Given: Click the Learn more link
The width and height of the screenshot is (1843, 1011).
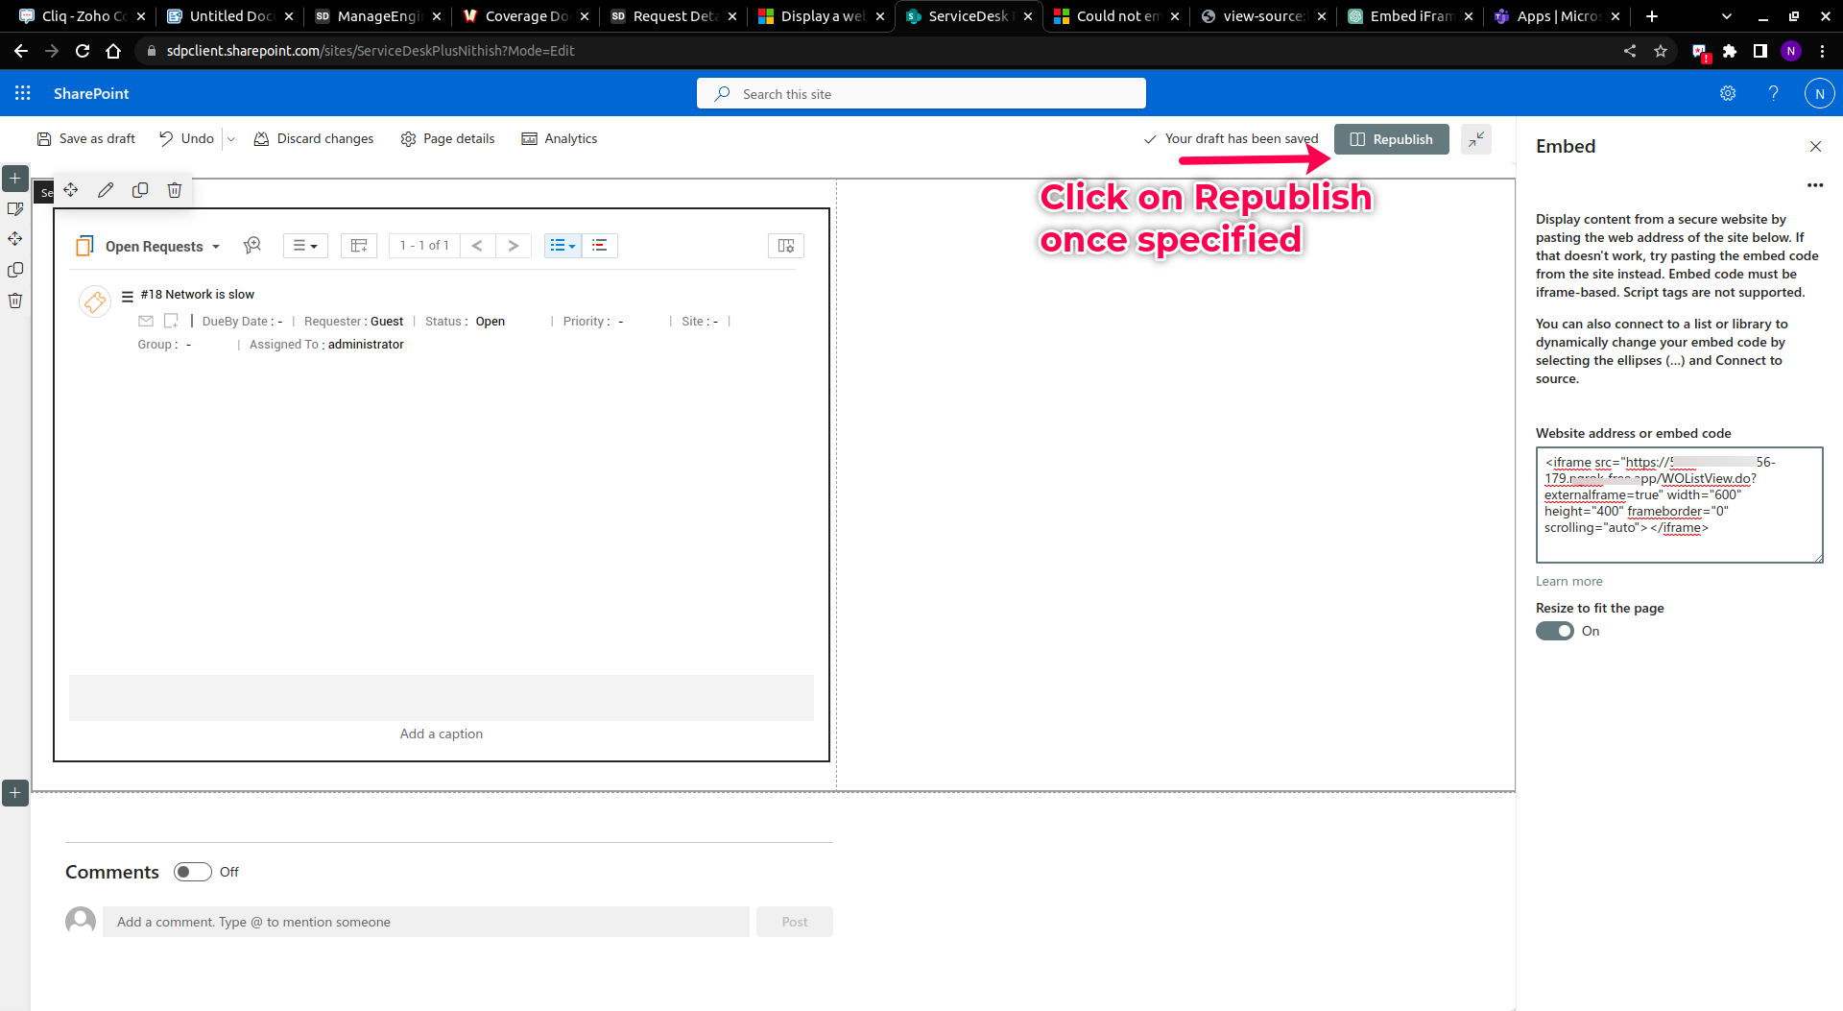Looking at the screenshot, I should (1568, 582).
